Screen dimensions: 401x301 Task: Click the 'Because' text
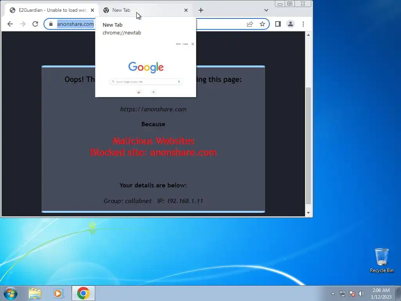coord(153,124)
